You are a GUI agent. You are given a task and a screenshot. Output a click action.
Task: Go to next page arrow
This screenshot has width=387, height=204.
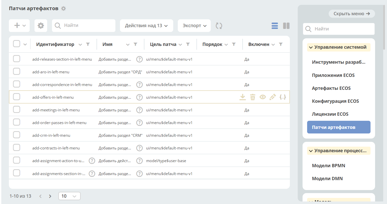point(50,196)
